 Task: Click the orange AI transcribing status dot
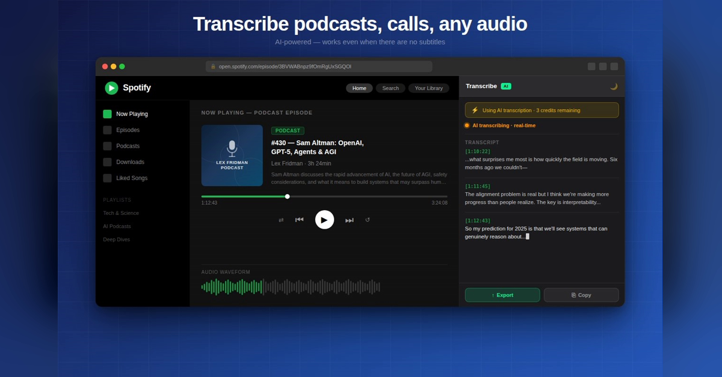pos(467,125)
